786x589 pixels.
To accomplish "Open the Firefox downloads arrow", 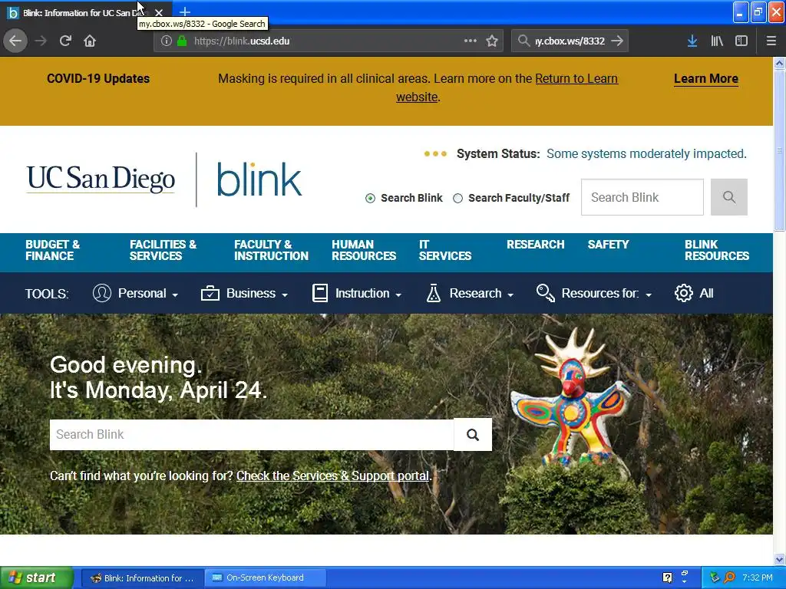I will coord(692,41).
